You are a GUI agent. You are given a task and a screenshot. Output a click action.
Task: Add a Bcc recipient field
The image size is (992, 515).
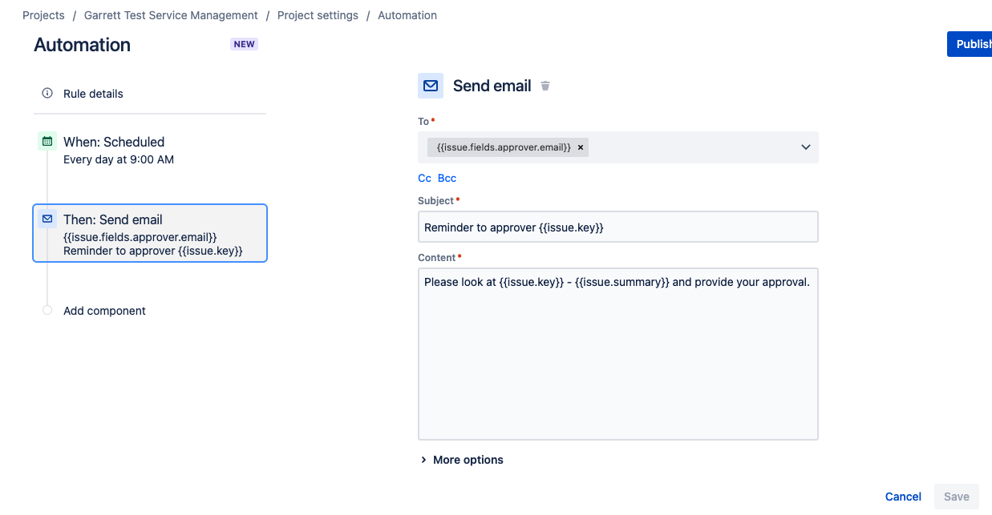(447, 178)
